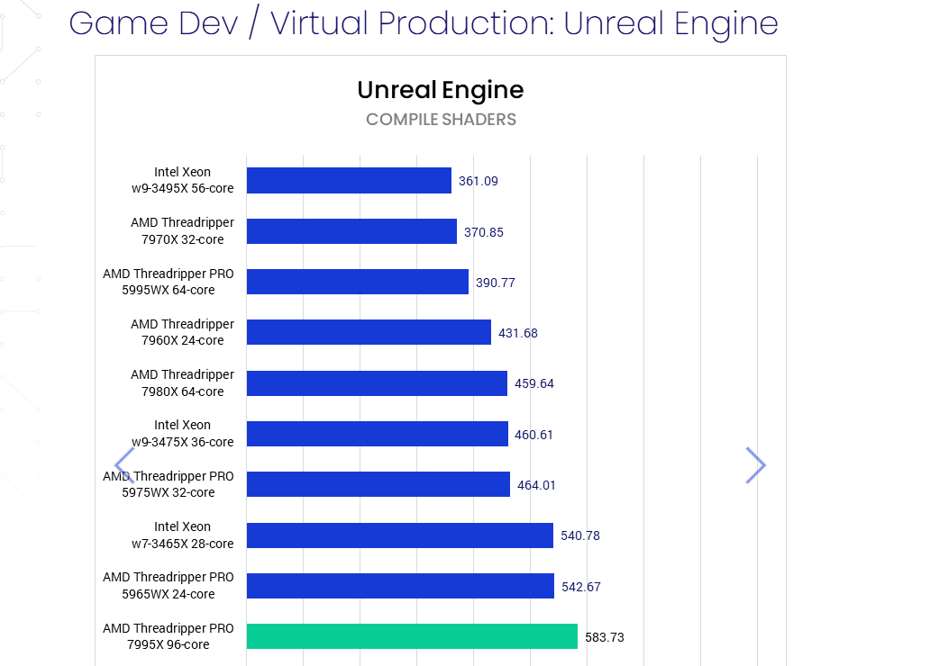Click the Threadripper PRO 5965WX 24-core bar
939x666 pixels.
coord(400,586)
